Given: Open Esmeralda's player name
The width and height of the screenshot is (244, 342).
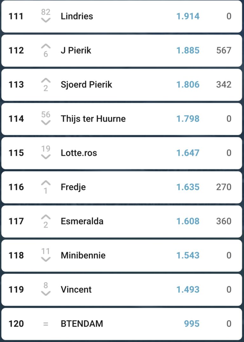Looking at the screenshot, I should tap(82, 221).
